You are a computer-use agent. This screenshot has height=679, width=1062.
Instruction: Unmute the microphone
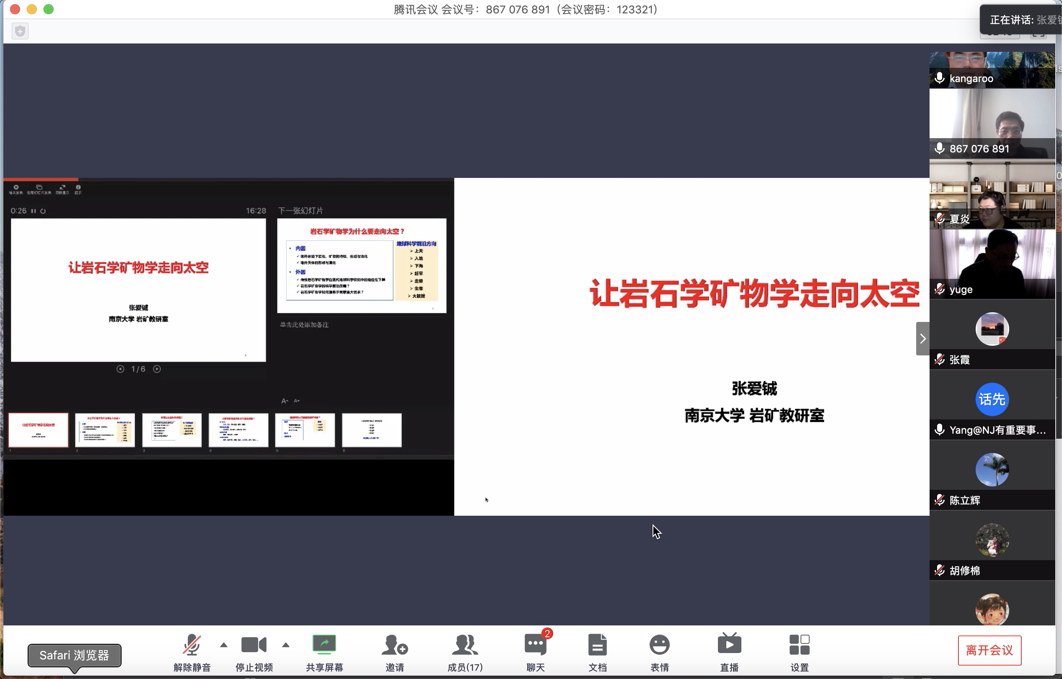(x=192, y=645)
